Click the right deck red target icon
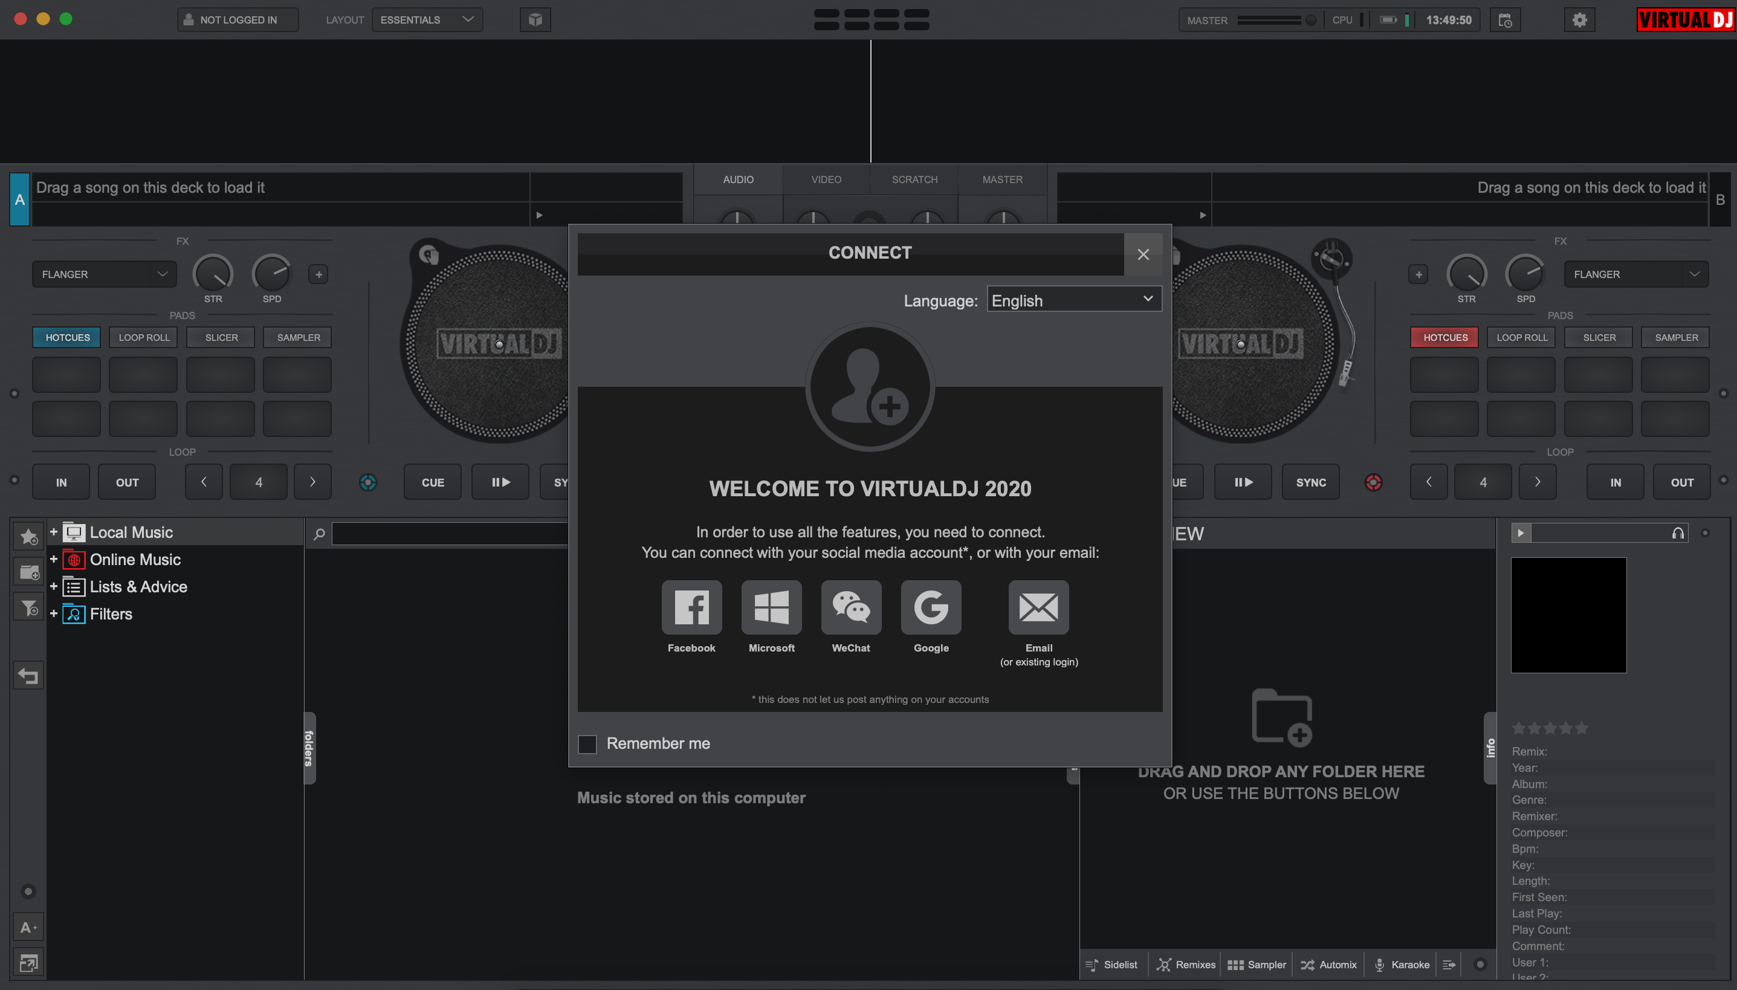1737x990 pixels. point(1373,482)
